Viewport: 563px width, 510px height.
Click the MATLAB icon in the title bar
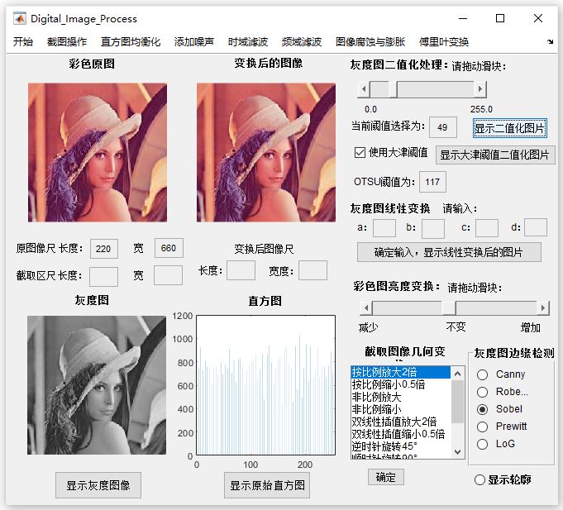pyautogui.click(x=19, y=18)
